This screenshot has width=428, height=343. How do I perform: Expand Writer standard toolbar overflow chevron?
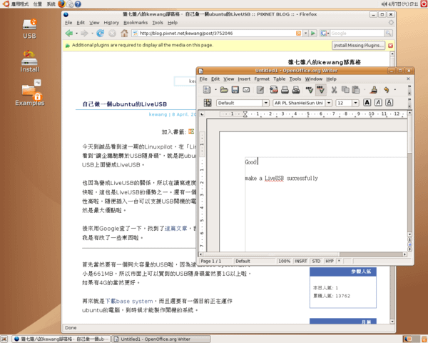point(409,86)
